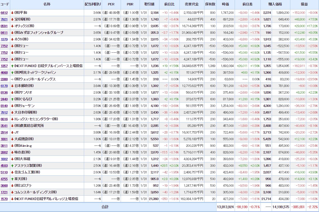Click the 売買代金 column header
This screenshot has width=319, height=212.
pyautogui.click(x=191, y=4)
